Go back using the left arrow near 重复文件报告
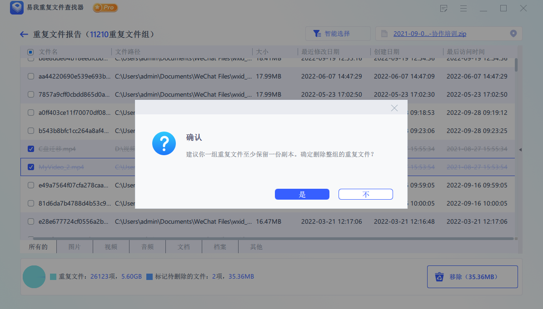The height and width of the screenshot is (309, 543). click(23, 34)
